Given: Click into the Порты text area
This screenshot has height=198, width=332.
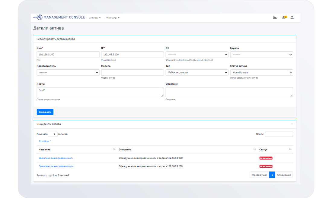Looking at the screenshot, I should click(x=100, y=92).
